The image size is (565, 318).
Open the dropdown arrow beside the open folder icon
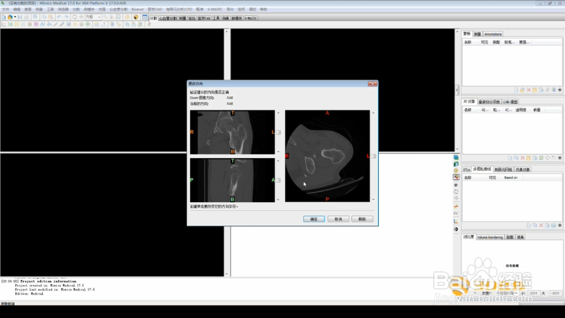[15, 17]
